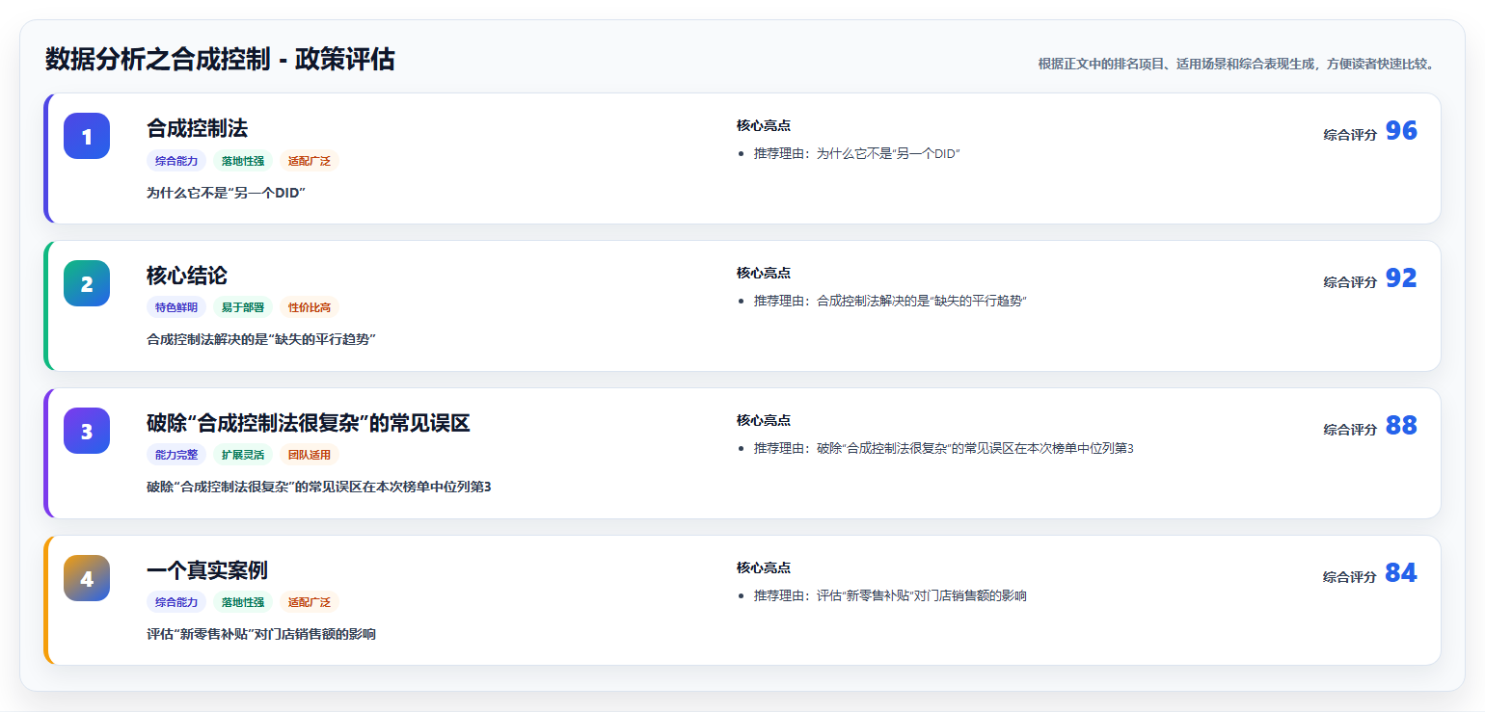Select 落地性强 tag in 一个真实案例 card
This screenshot has height=712, width=1485.
point(243,602)
